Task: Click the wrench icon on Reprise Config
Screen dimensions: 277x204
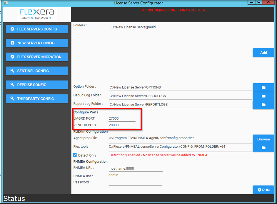Action: coord(12,85)
